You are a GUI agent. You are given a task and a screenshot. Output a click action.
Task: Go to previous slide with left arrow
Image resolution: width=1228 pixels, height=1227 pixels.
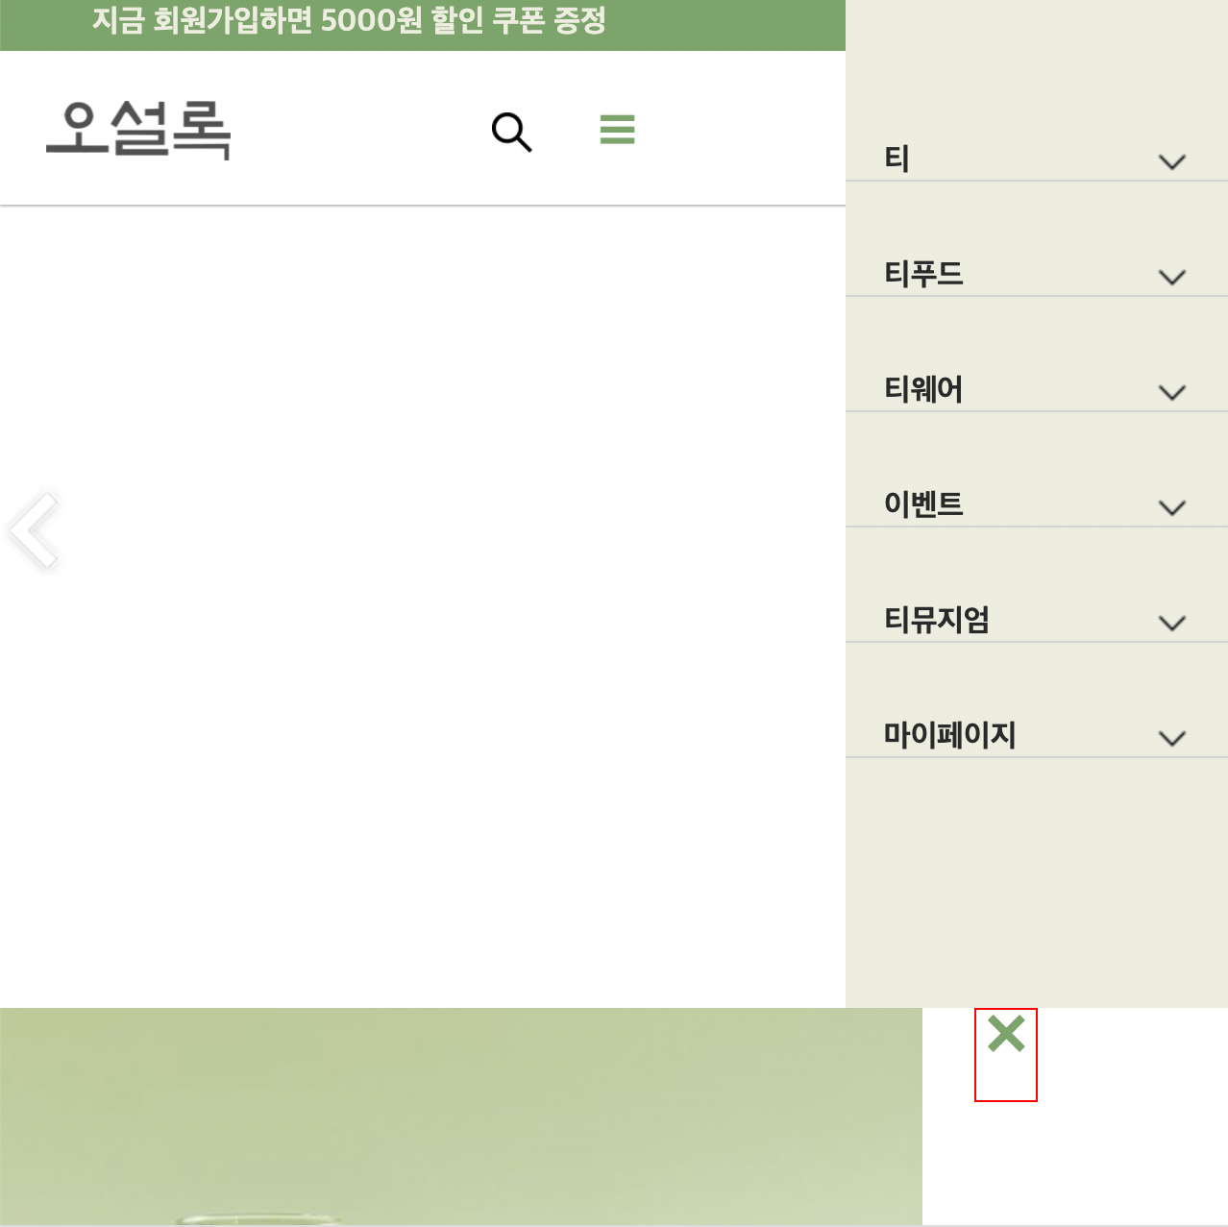tap(34, 530)
